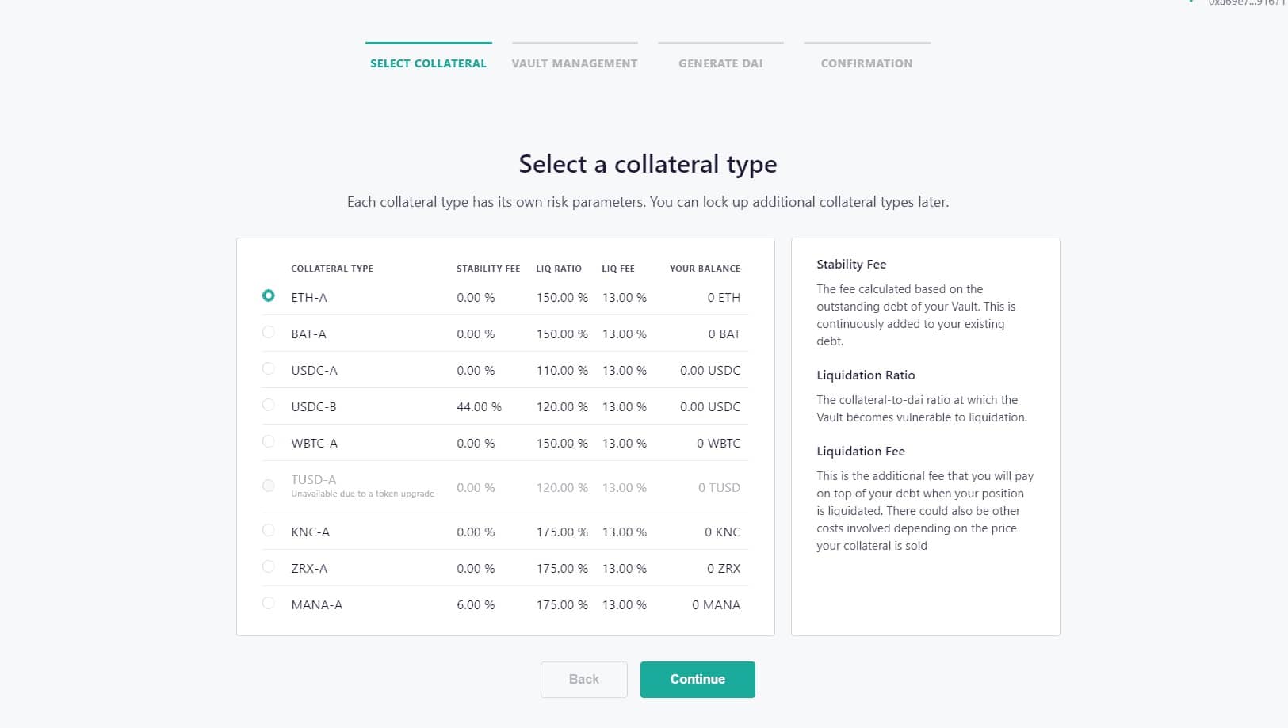This screenshot has width=1288, height=728.
Task: Select USDC-A collateral radio button
Action: [269, 368]
